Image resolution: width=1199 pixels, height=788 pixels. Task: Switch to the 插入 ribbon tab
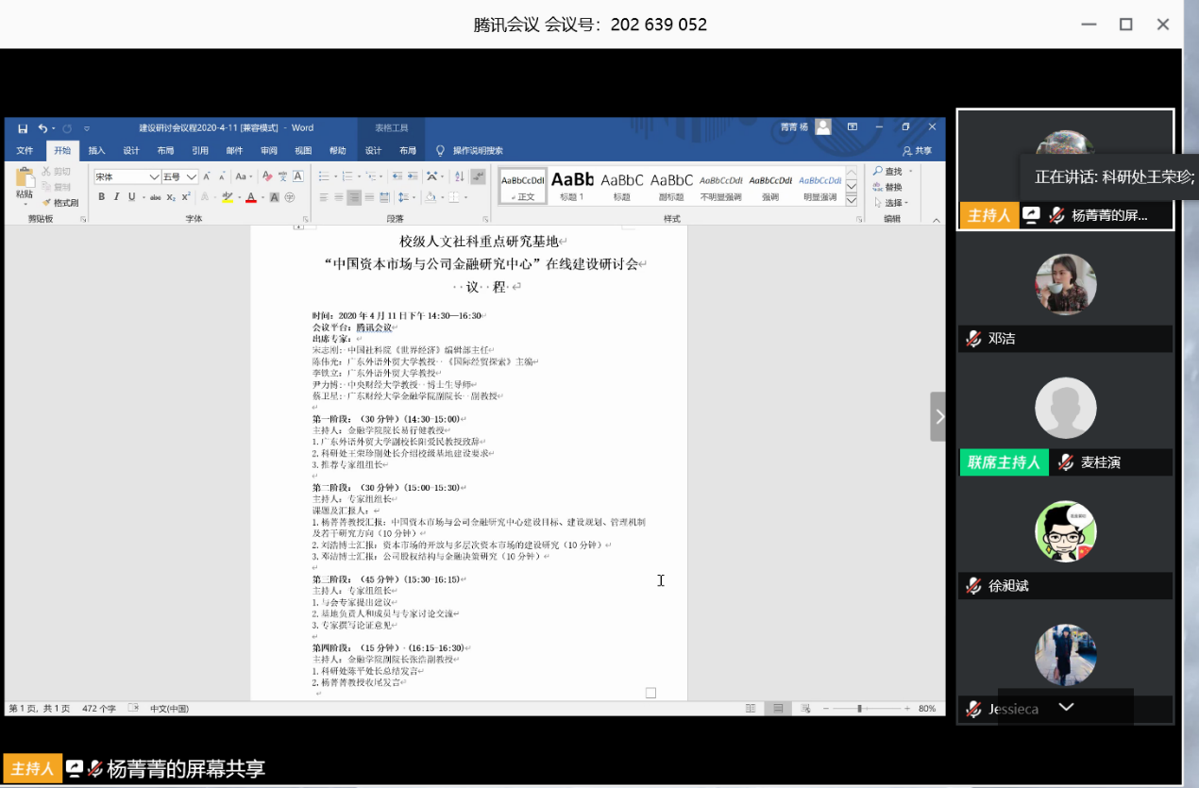click(96, 150)
